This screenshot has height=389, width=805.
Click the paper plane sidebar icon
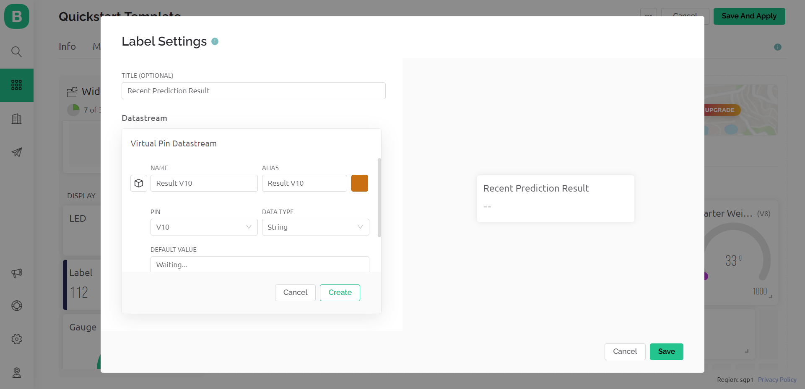[17, 152]
